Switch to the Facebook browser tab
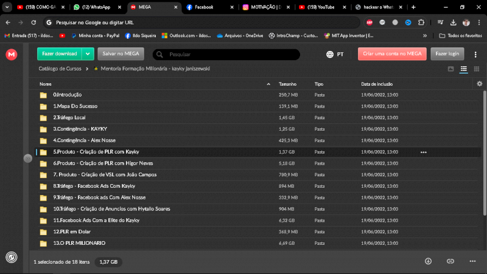The image size is (487, 274). pos(203,7)
